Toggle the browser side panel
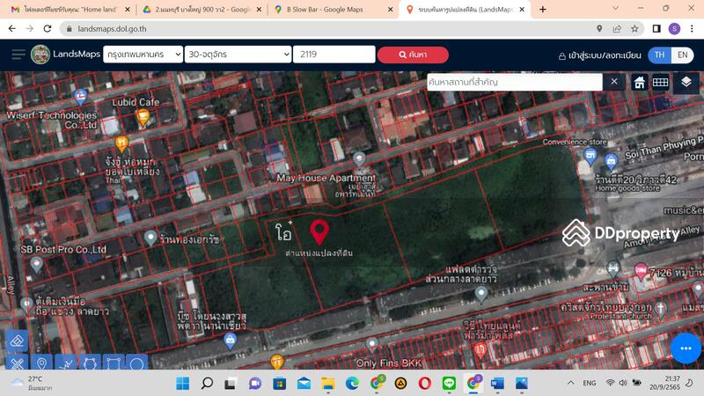Screen dimensions: 704x396 point(656,29)
